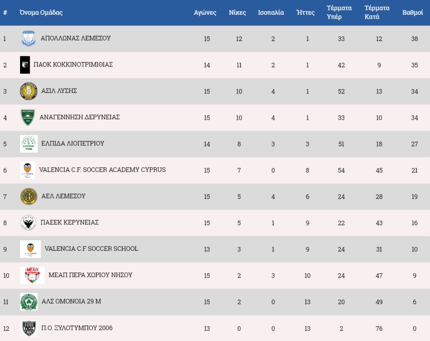Click the ΑΕΛ ΛΕΜΕΣΟΥ yellow crest
Screen dimensions: 430x341
tap(29, 196)
